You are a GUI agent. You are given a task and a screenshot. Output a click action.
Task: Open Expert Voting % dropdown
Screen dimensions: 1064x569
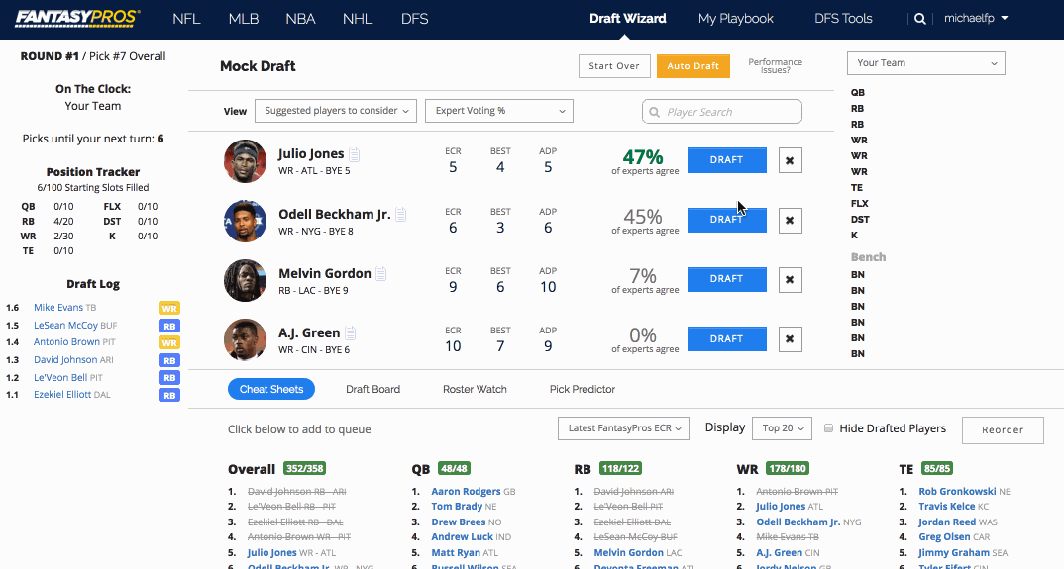click(498, 111)
